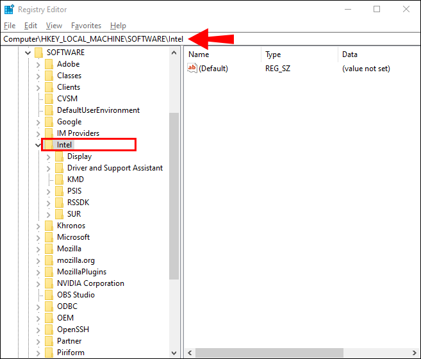Click the OpenSSH folder icon
Viewport: 421px width, 359px height.
(x=49, y=330)
